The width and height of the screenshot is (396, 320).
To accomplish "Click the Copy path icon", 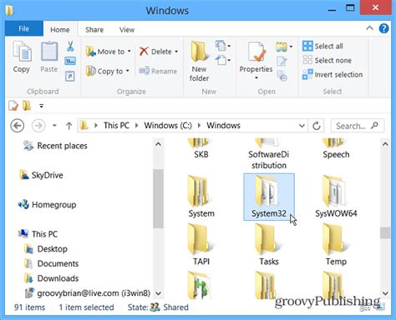I will (70, 61).
